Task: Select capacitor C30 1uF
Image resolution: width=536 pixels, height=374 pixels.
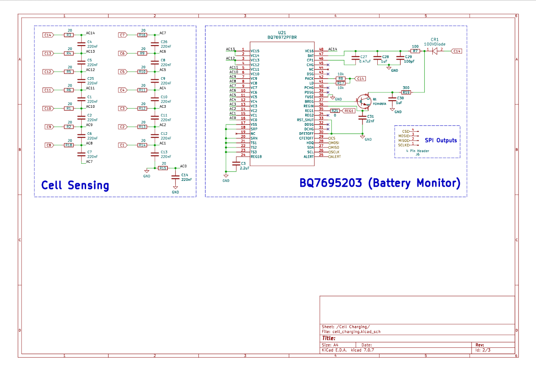Action: [392, 100]
